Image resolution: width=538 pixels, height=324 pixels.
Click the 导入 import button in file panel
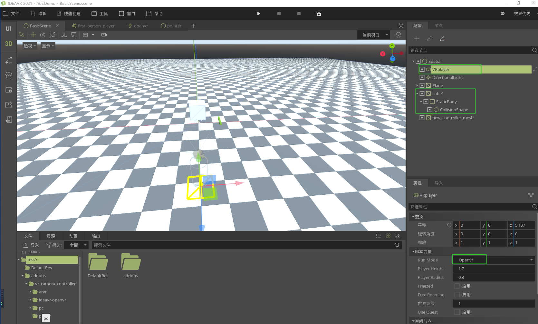(x=31, y=245)
